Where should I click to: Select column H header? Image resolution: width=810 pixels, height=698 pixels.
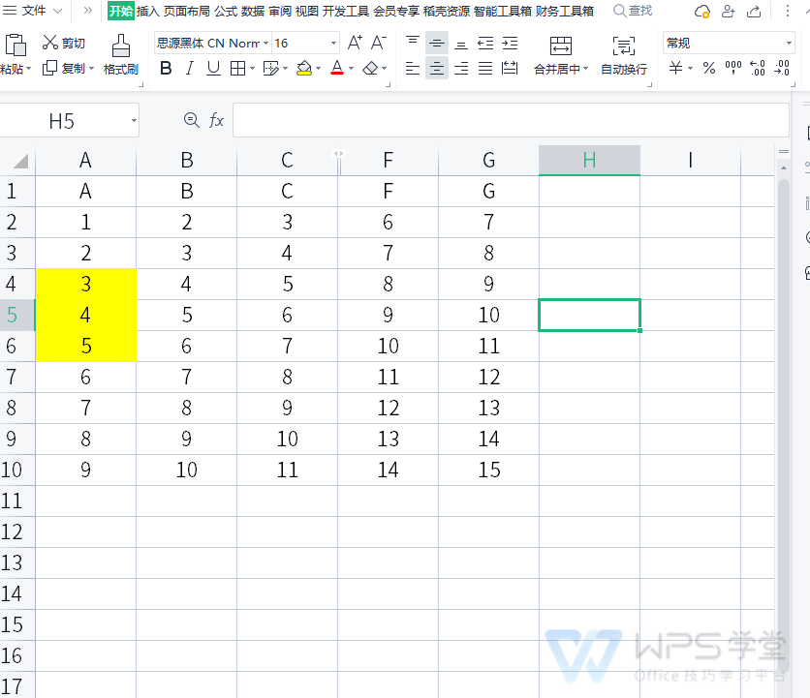589,161
